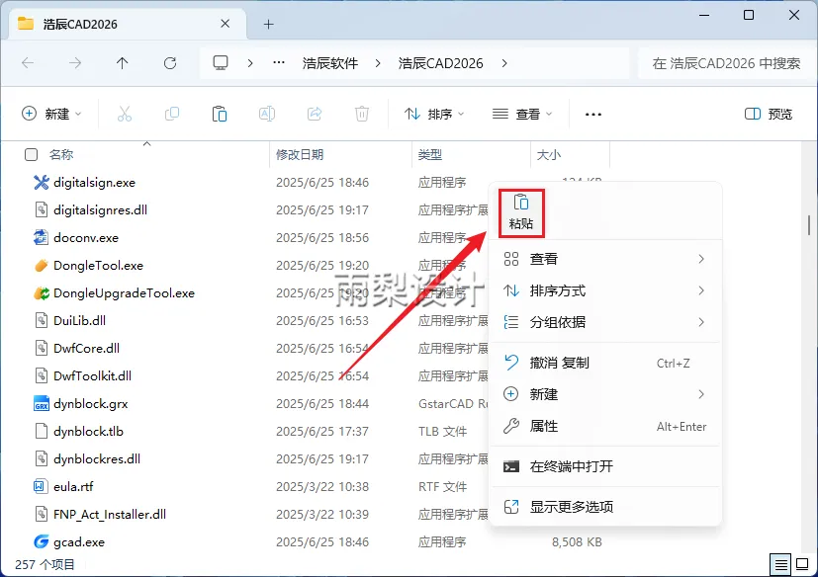The height and width of the screenshot is (577, 818).
Task: Select gcad.exe application icon
Action: click(x=42, y=542)
